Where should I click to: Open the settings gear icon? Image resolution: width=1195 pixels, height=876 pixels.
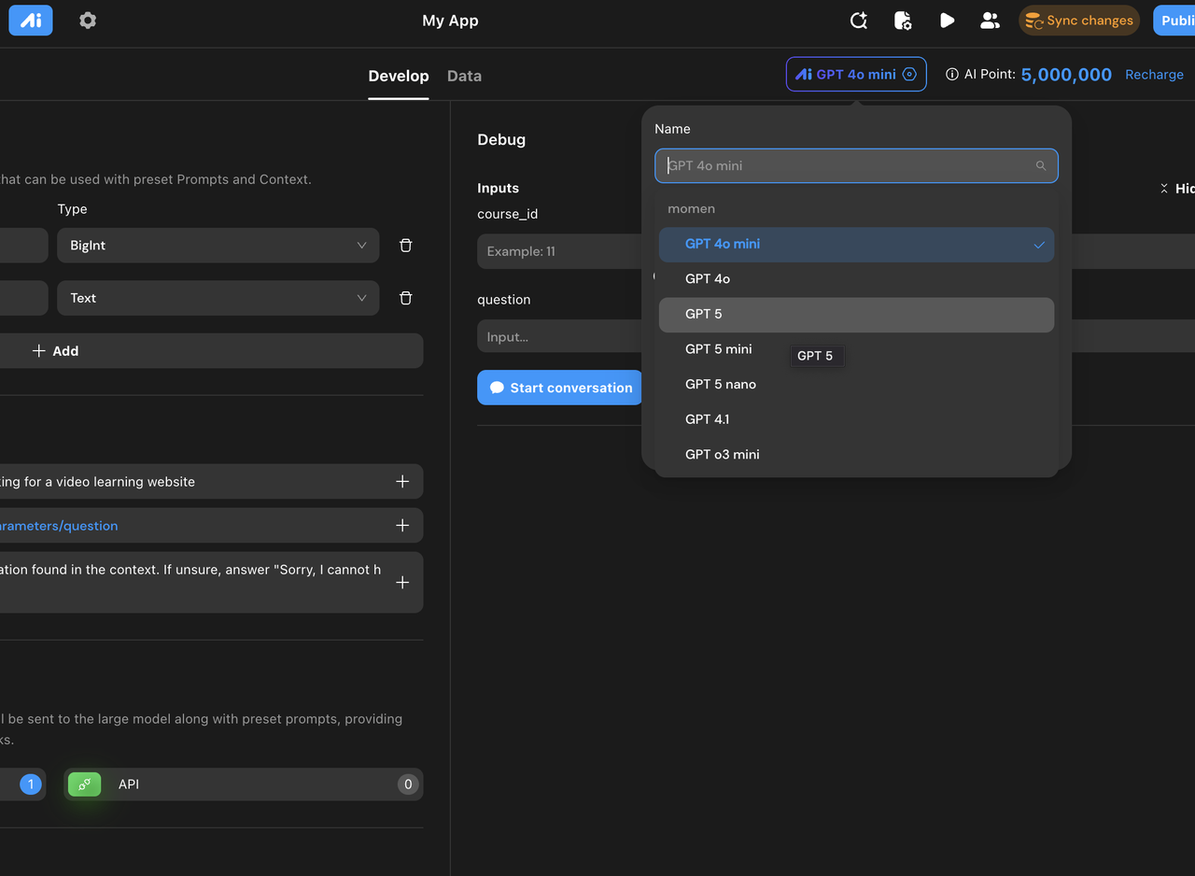pos(88,21)
